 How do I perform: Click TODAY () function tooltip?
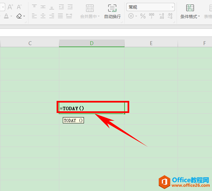click(x=73, y=120)
